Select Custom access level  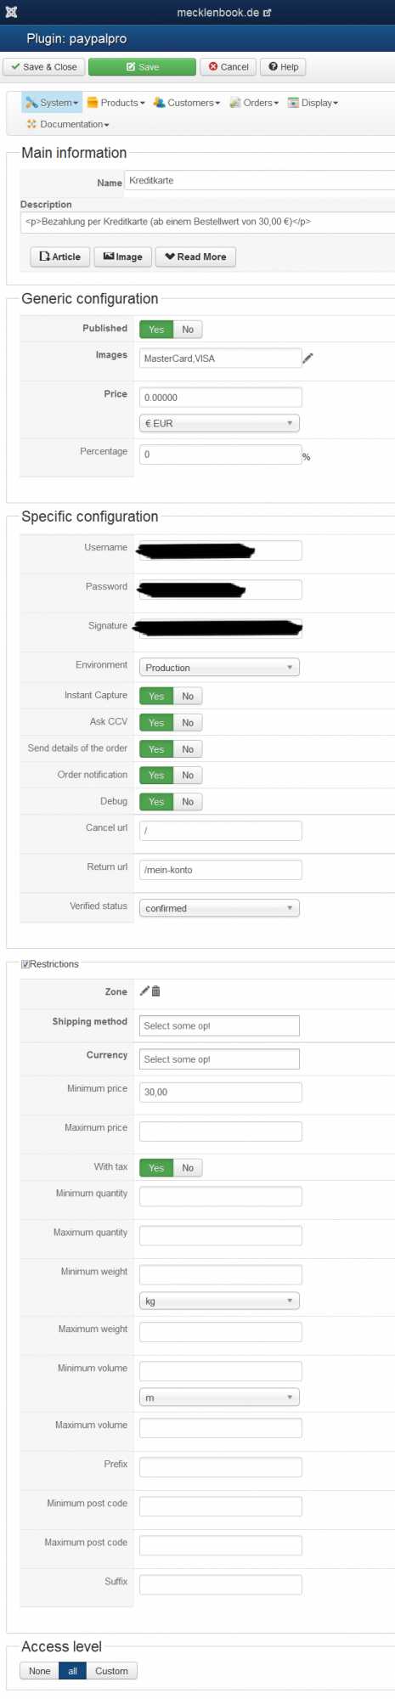click(111, 1671)
